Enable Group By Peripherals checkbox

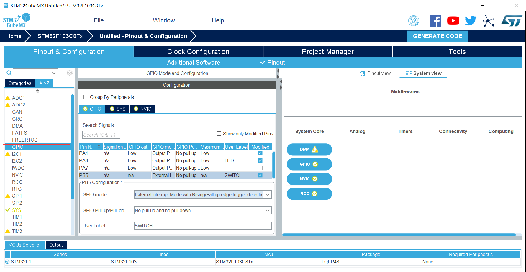(x=86, y=97)
